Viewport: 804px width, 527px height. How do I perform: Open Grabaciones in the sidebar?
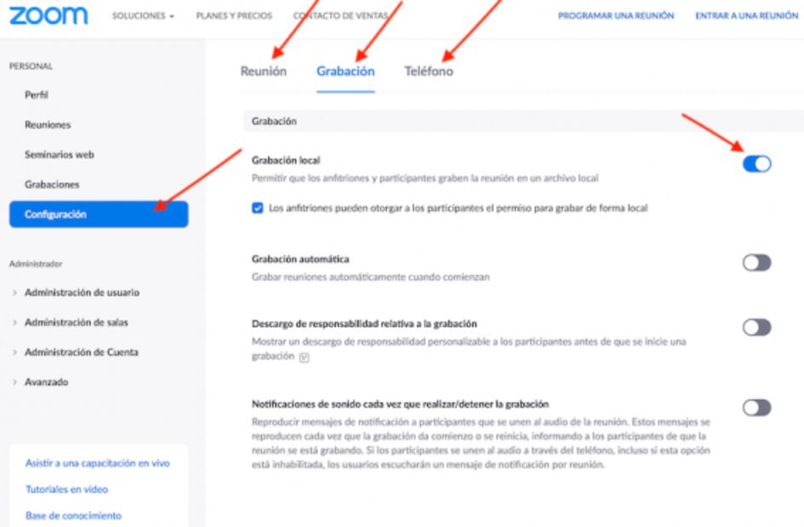pos(52,184)
